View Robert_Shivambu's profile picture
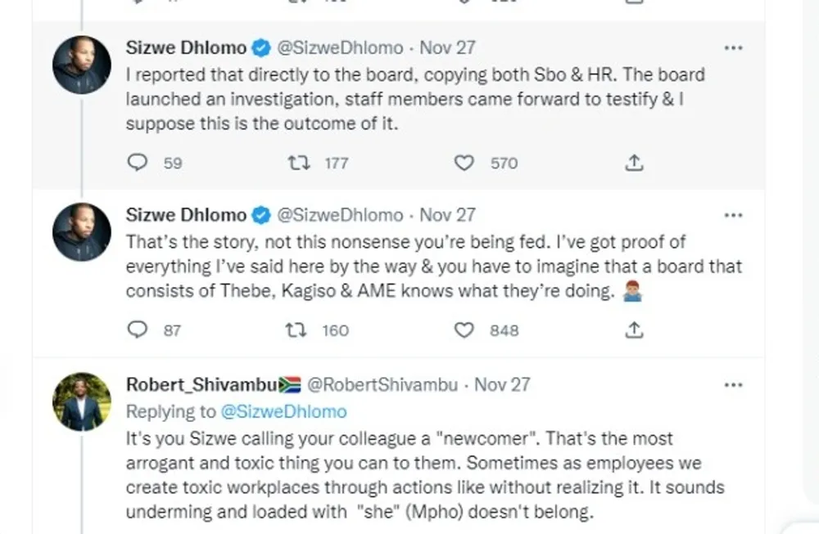 [x=82, y=401]
